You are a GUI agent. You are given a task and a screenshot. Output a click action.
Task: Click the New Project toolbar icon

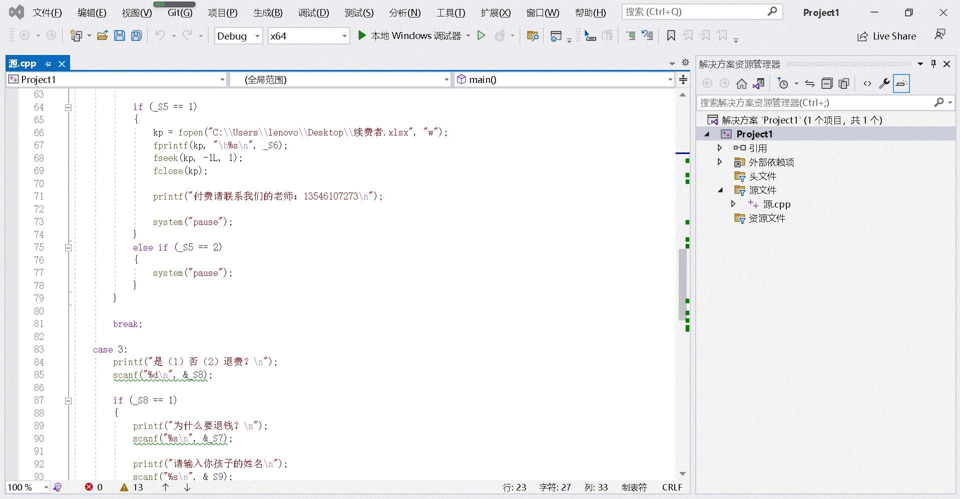76,35
